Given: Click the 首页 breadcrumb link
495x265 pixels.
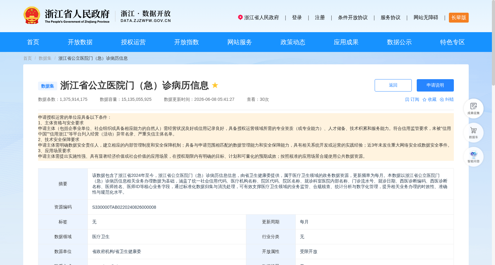Looking at the screenshot, I should click(28, 58).
